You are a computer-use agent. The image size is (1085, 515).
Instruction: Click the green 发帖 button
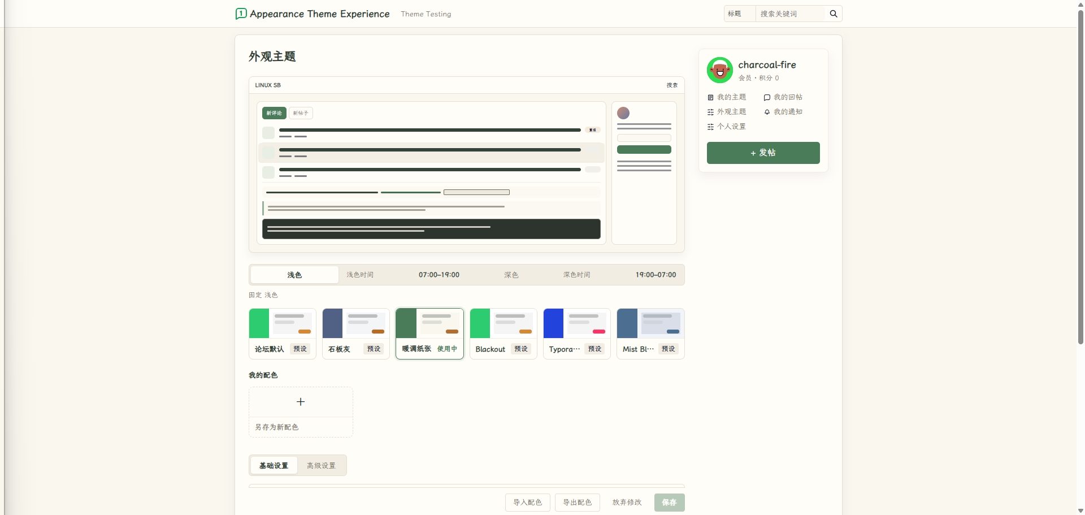click(763, 153)
